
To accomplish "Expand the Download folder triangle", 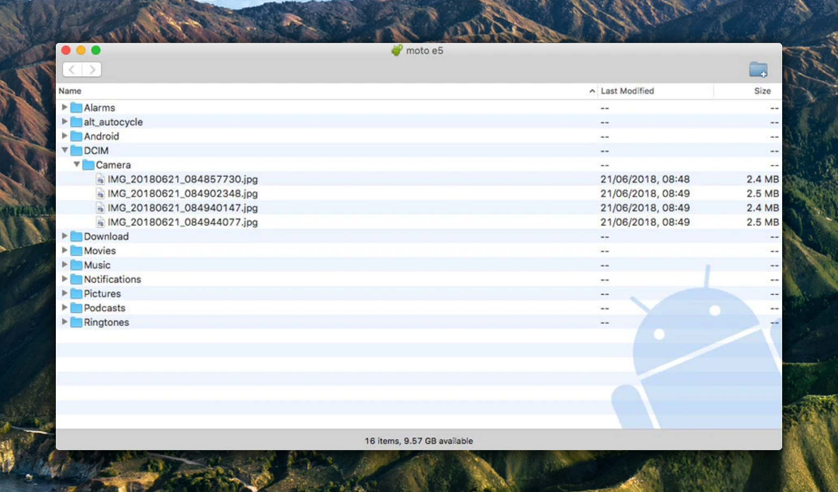I will [64, 236].
